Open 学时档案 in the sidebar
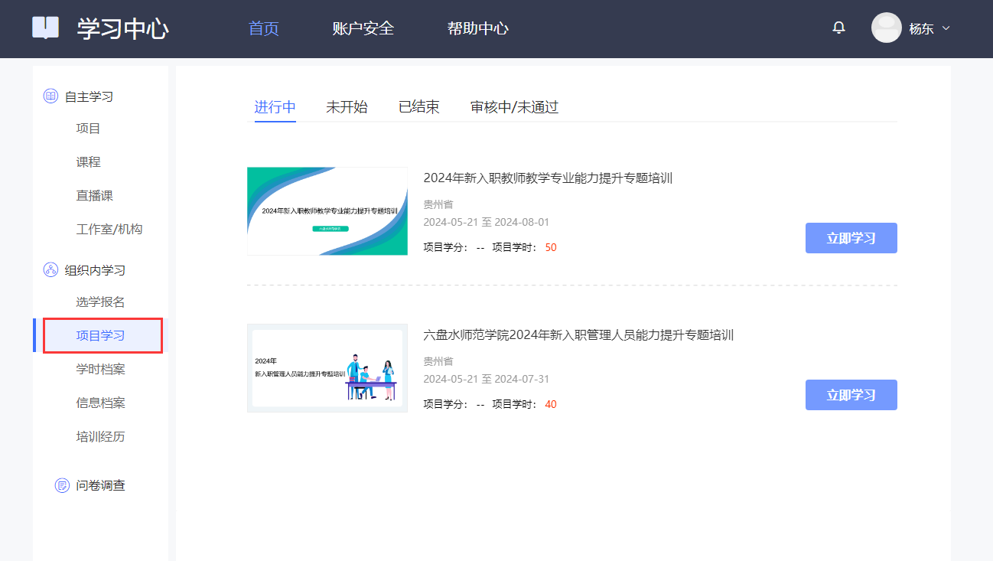The image size is (993, 561). coord(100,370)
